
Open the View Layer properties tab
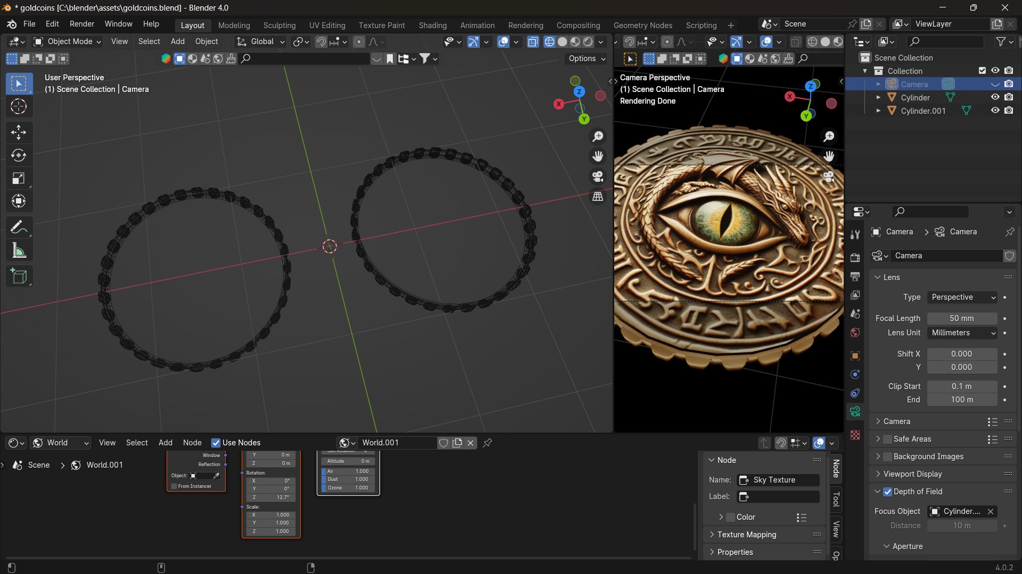(x=855, y=295)
